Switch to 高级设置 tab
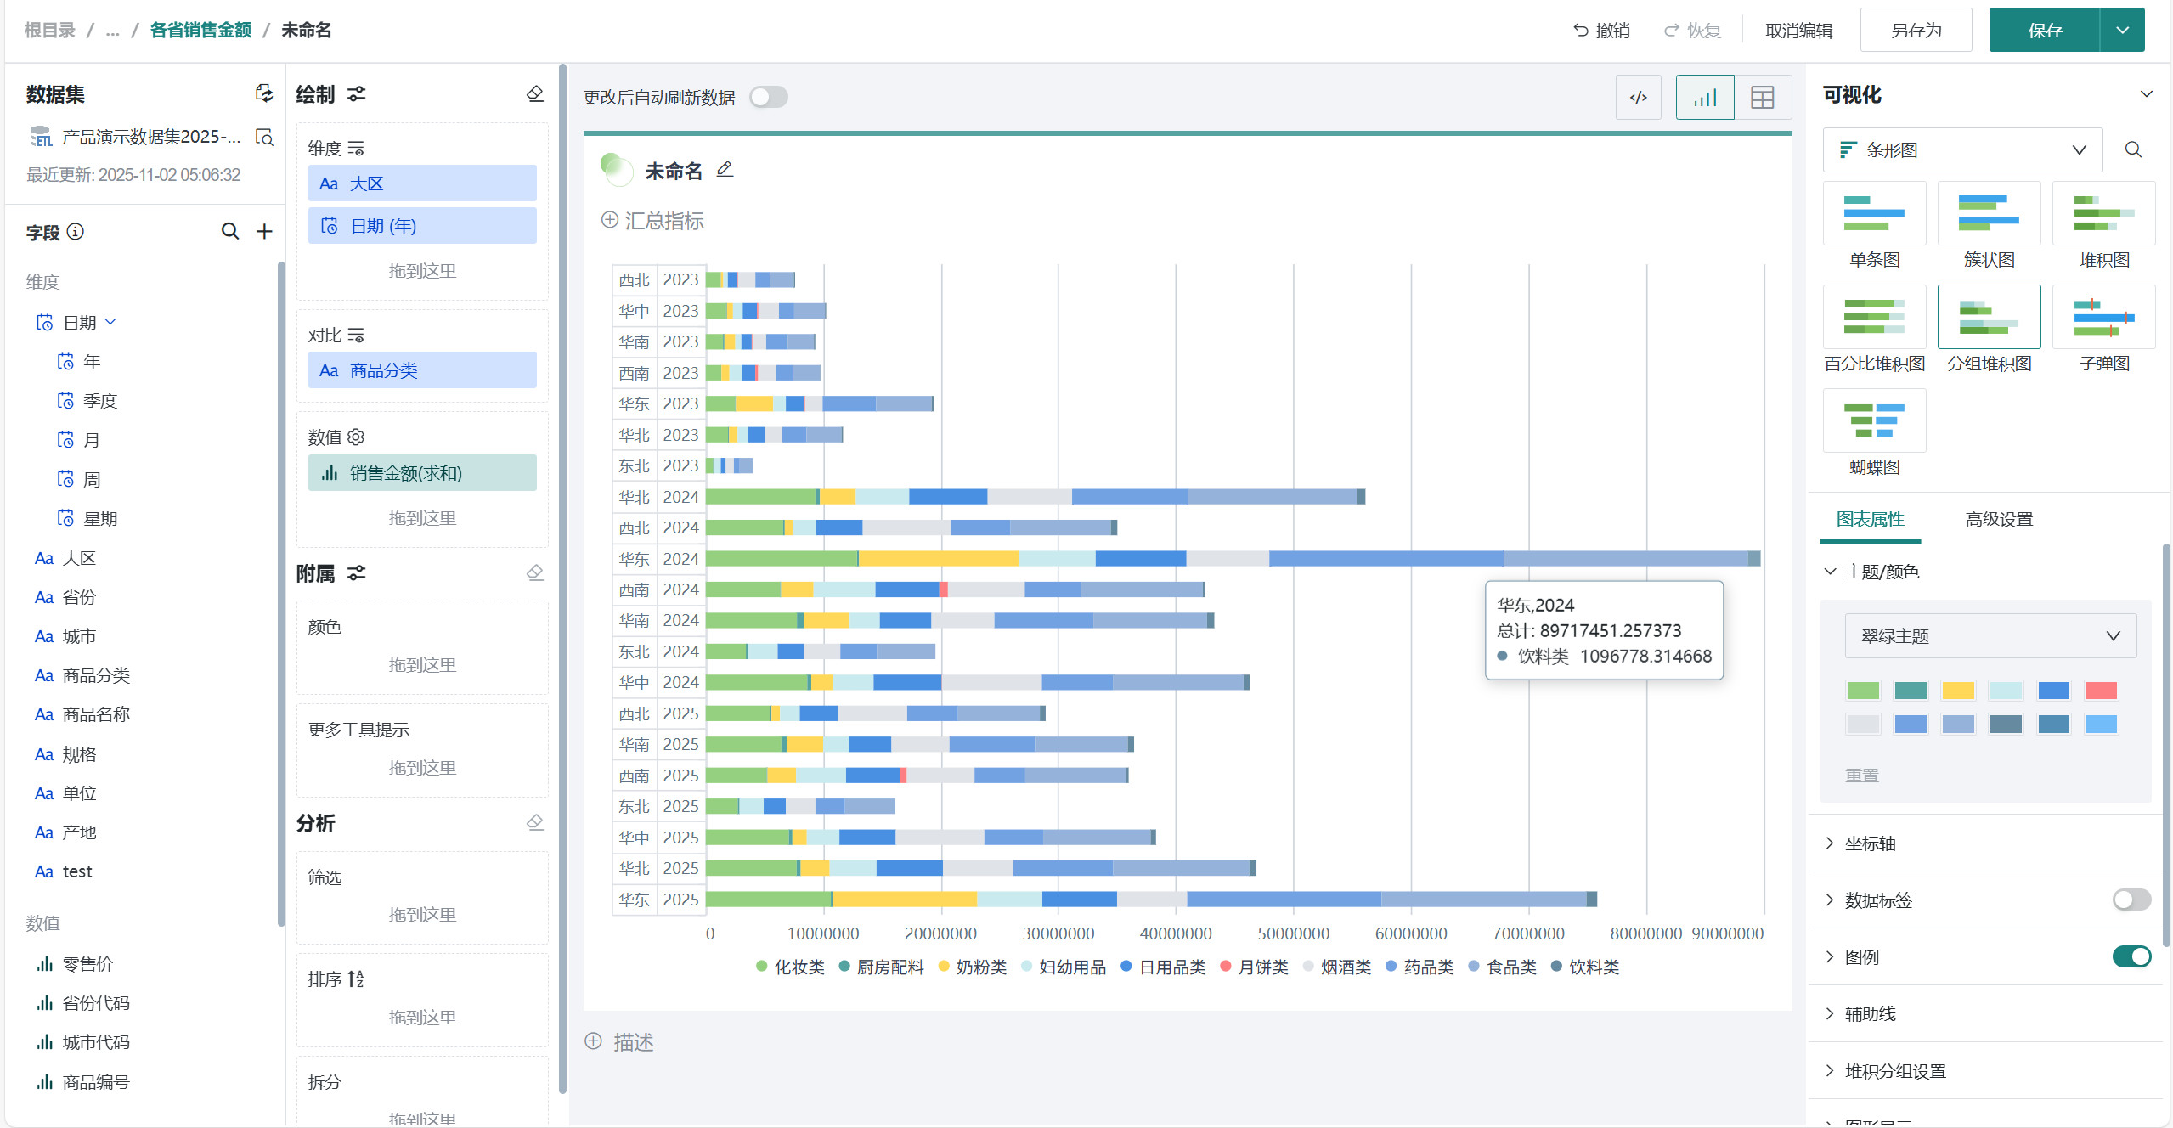This screenshot has width=2173, height=1128. coord(1998,519)
